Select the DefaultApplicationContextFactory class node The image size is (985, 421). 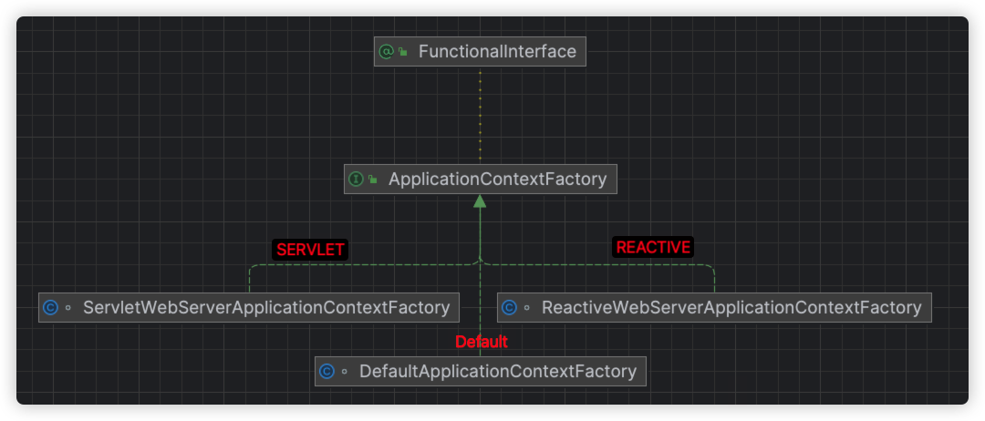(481, 372)
